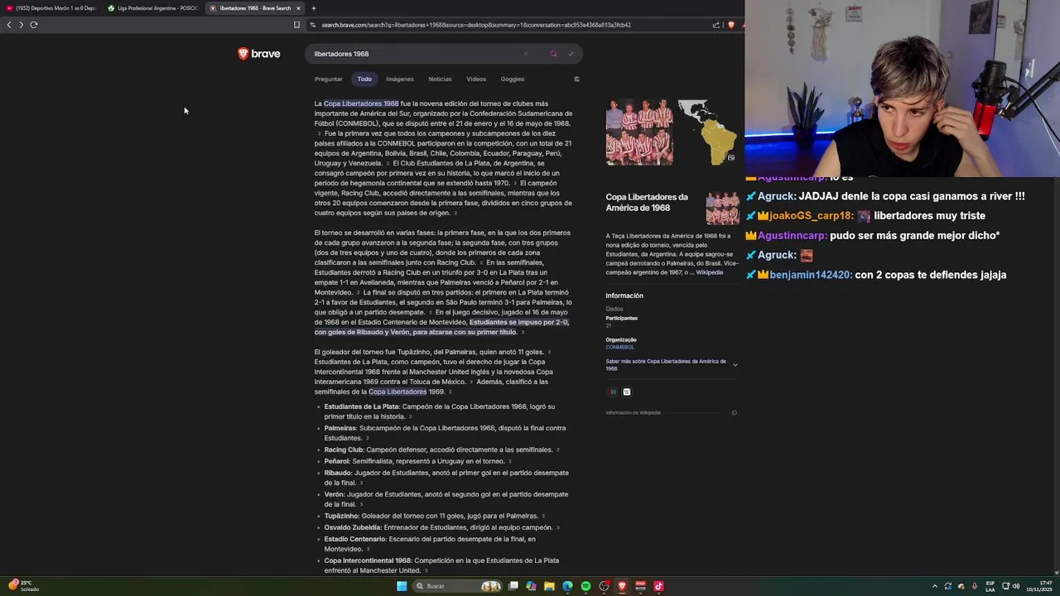Open Microsoft Edge from the taskbar
The image size is (1060, 596).
pos(567,586)
